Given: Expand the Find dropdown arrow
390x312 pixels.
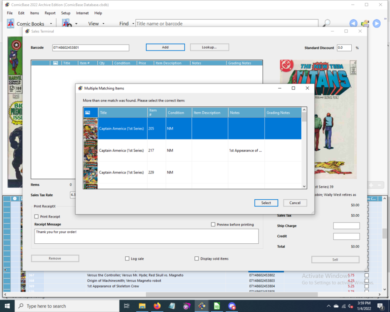Looking at the screenshot, I should pyautogui.click(x=133, y=24).
